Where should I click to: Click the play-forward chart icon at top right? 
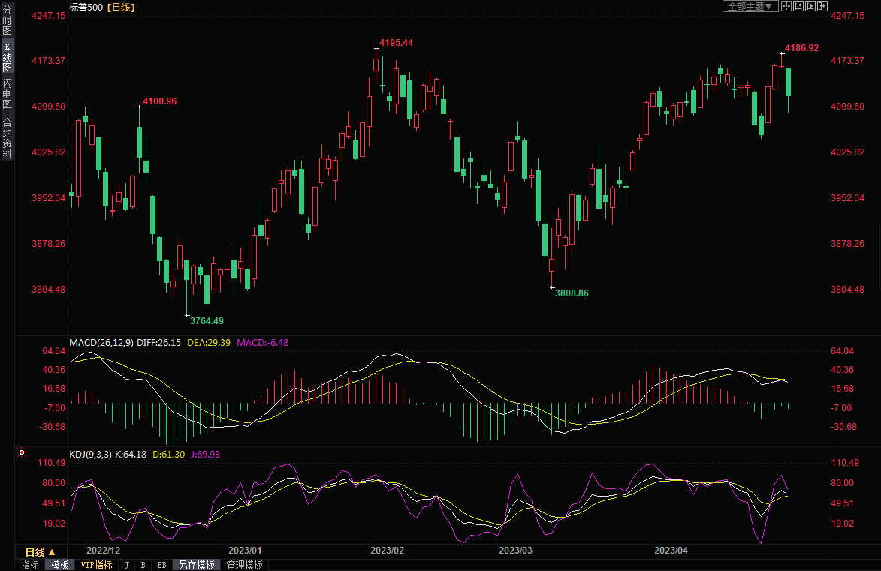(x=810, y=6)
